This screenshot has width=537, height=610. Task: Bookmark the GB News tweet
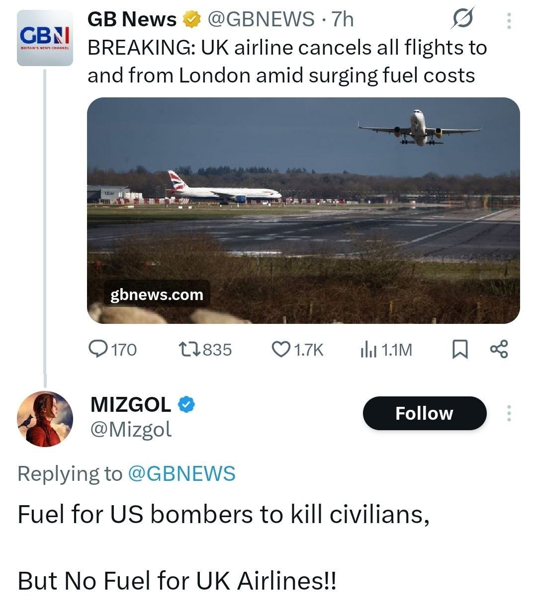459,350
